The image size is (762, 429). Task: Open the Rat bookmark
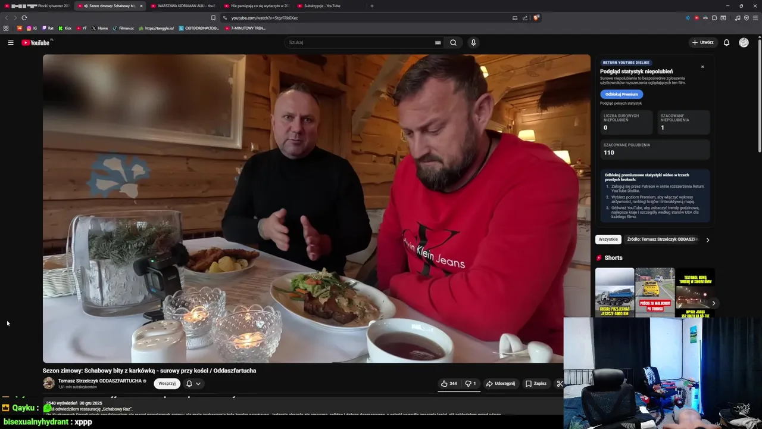pyautogui.click(x=48, y=28)
